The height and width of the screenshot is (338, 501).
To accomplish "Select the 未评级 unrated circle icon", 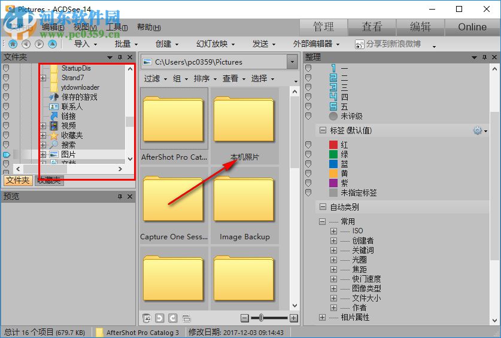I will [x=333, y=116].
